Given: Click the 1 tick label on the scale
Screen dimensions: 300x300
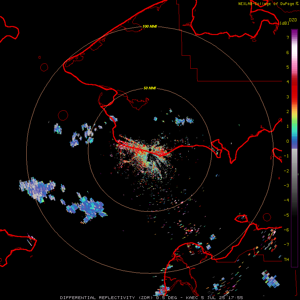Looking at the screenshot, I should [288, 126].
